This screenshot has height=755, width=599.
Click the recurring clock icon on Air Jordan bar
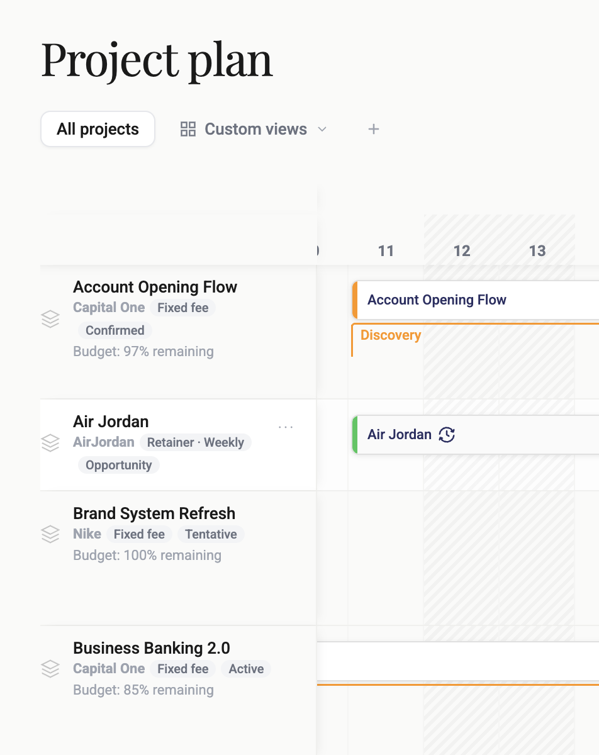click(447, 435)
